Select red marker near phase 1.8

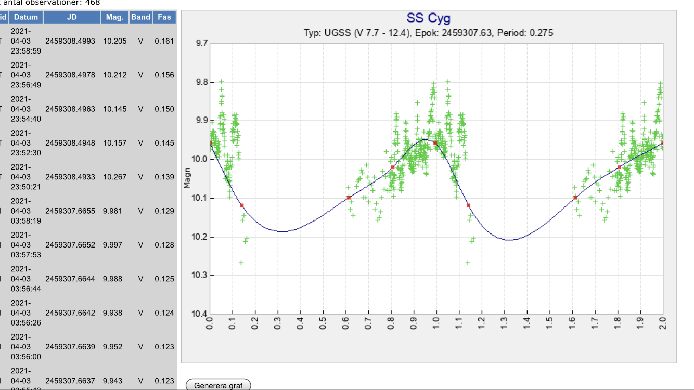point(619,167)
